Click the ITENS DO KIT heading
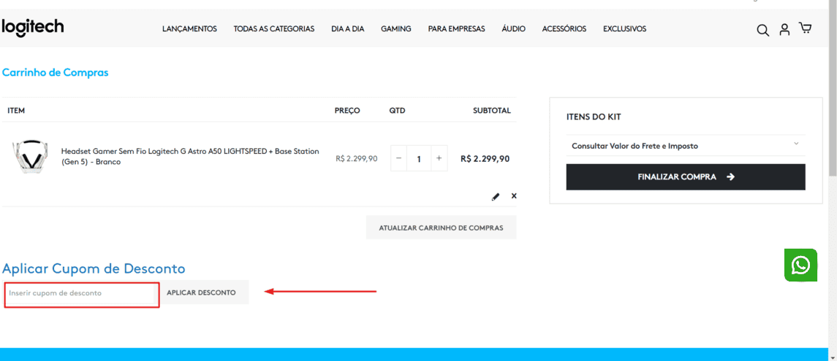Screen dimensions: 837x361 coord(594,117)
